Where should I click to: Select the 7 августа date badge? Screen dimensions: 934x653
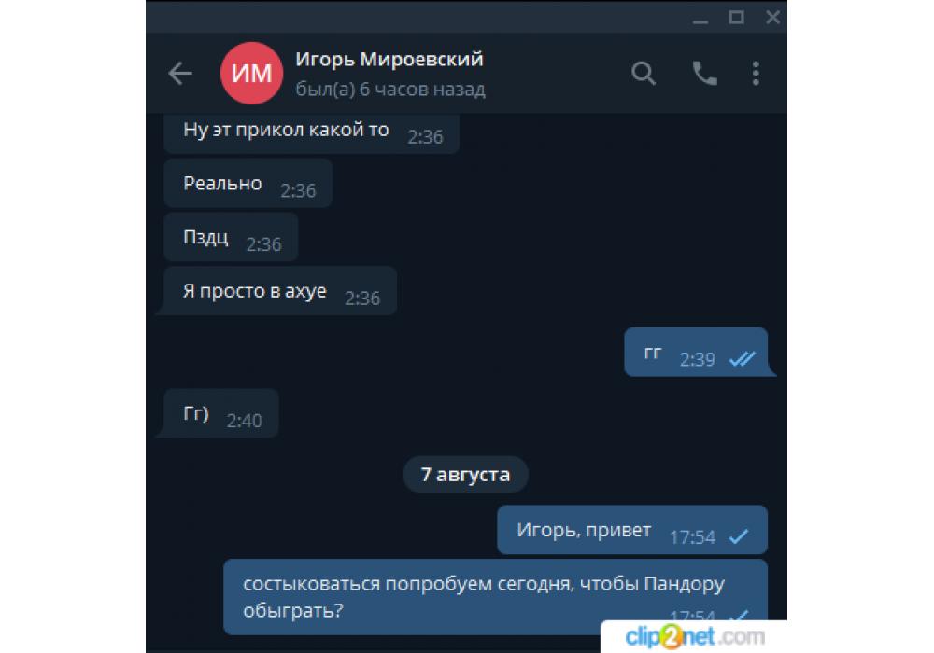(465, 475)
